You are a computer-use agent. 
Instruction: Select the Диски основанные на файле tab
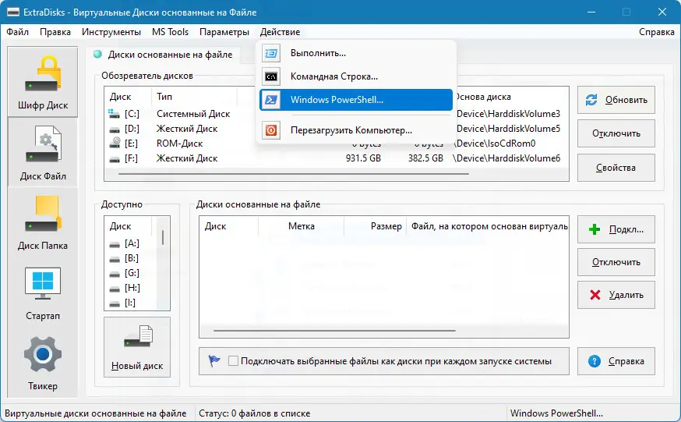[x=164, y=55]
